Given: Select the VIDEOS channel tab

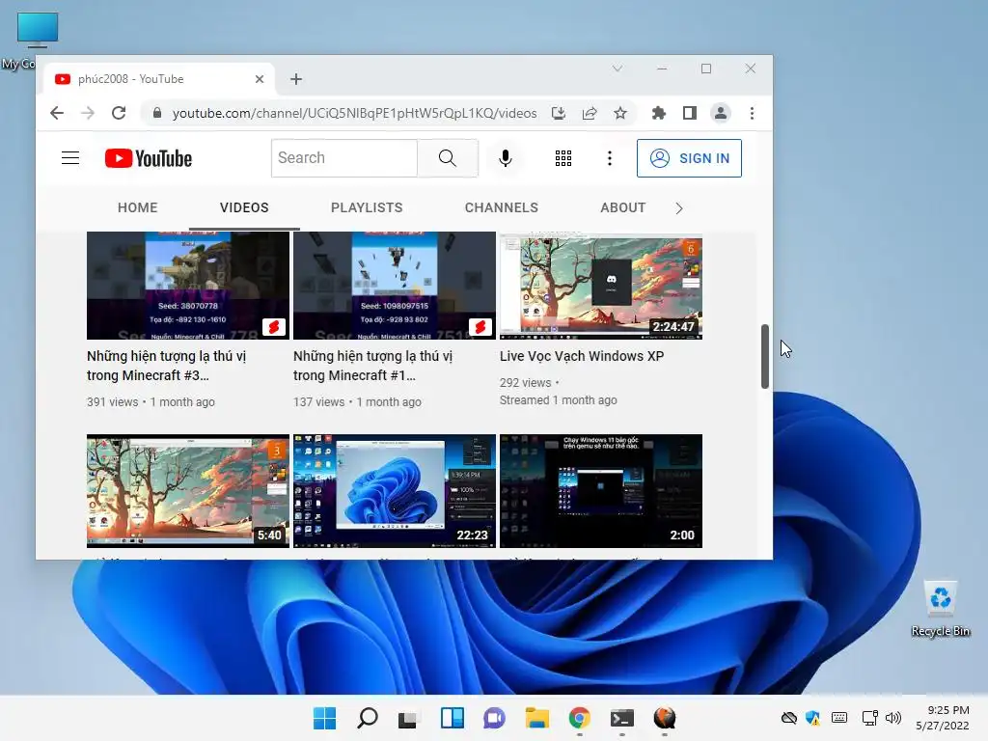Looking at the screenshot, I should 244,207.
